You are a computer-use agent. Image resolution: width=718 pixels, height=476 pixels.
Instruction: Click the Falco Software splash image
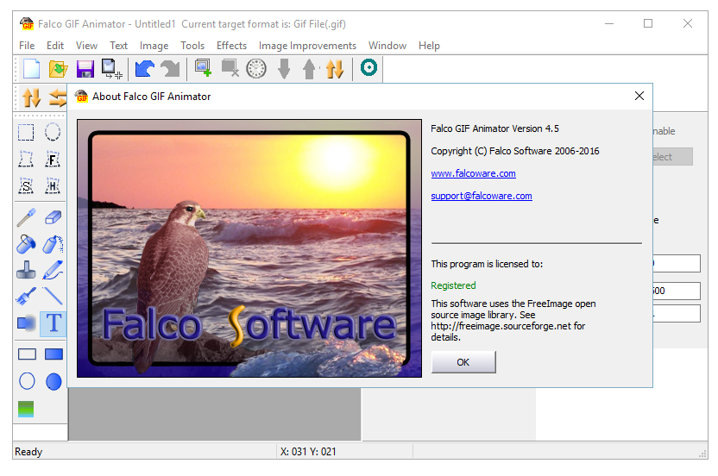(x=249, y=248)
